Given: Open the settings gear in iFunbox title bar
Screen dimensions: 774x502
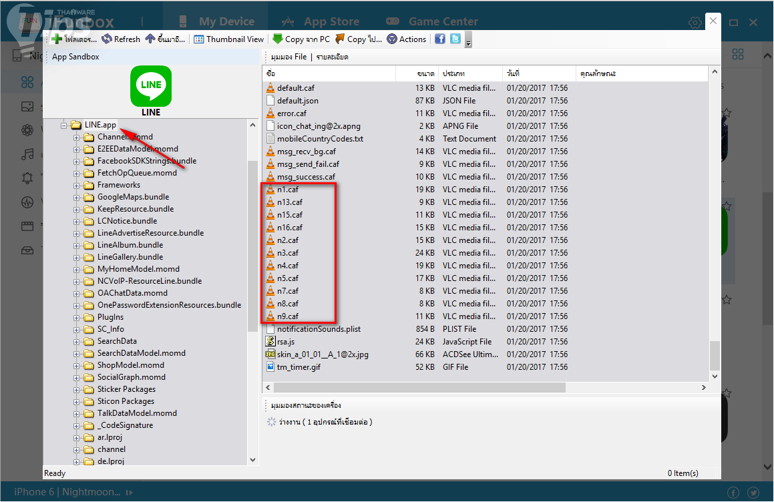Looking at the screenshot, I should click(x=695, y=22).
